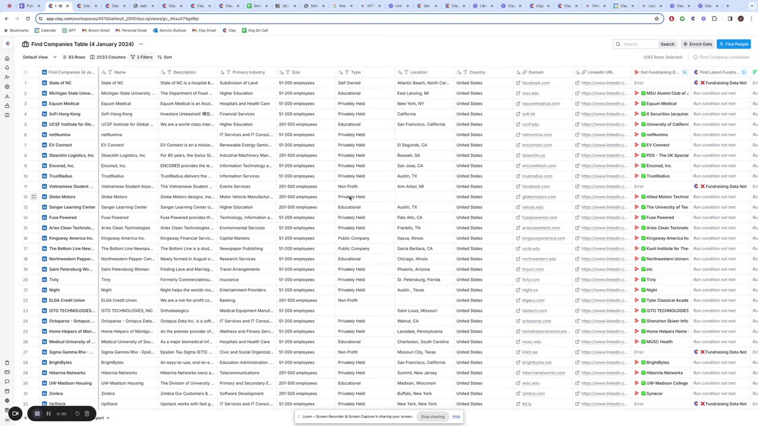The width and height of the screenshot is (758, 426).
Task: Open the Brown Gmail bookmark
Action: 95,30
